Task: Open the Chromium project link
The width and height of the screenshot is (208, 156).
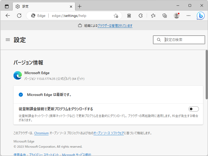Action: (x=41, y=133)
